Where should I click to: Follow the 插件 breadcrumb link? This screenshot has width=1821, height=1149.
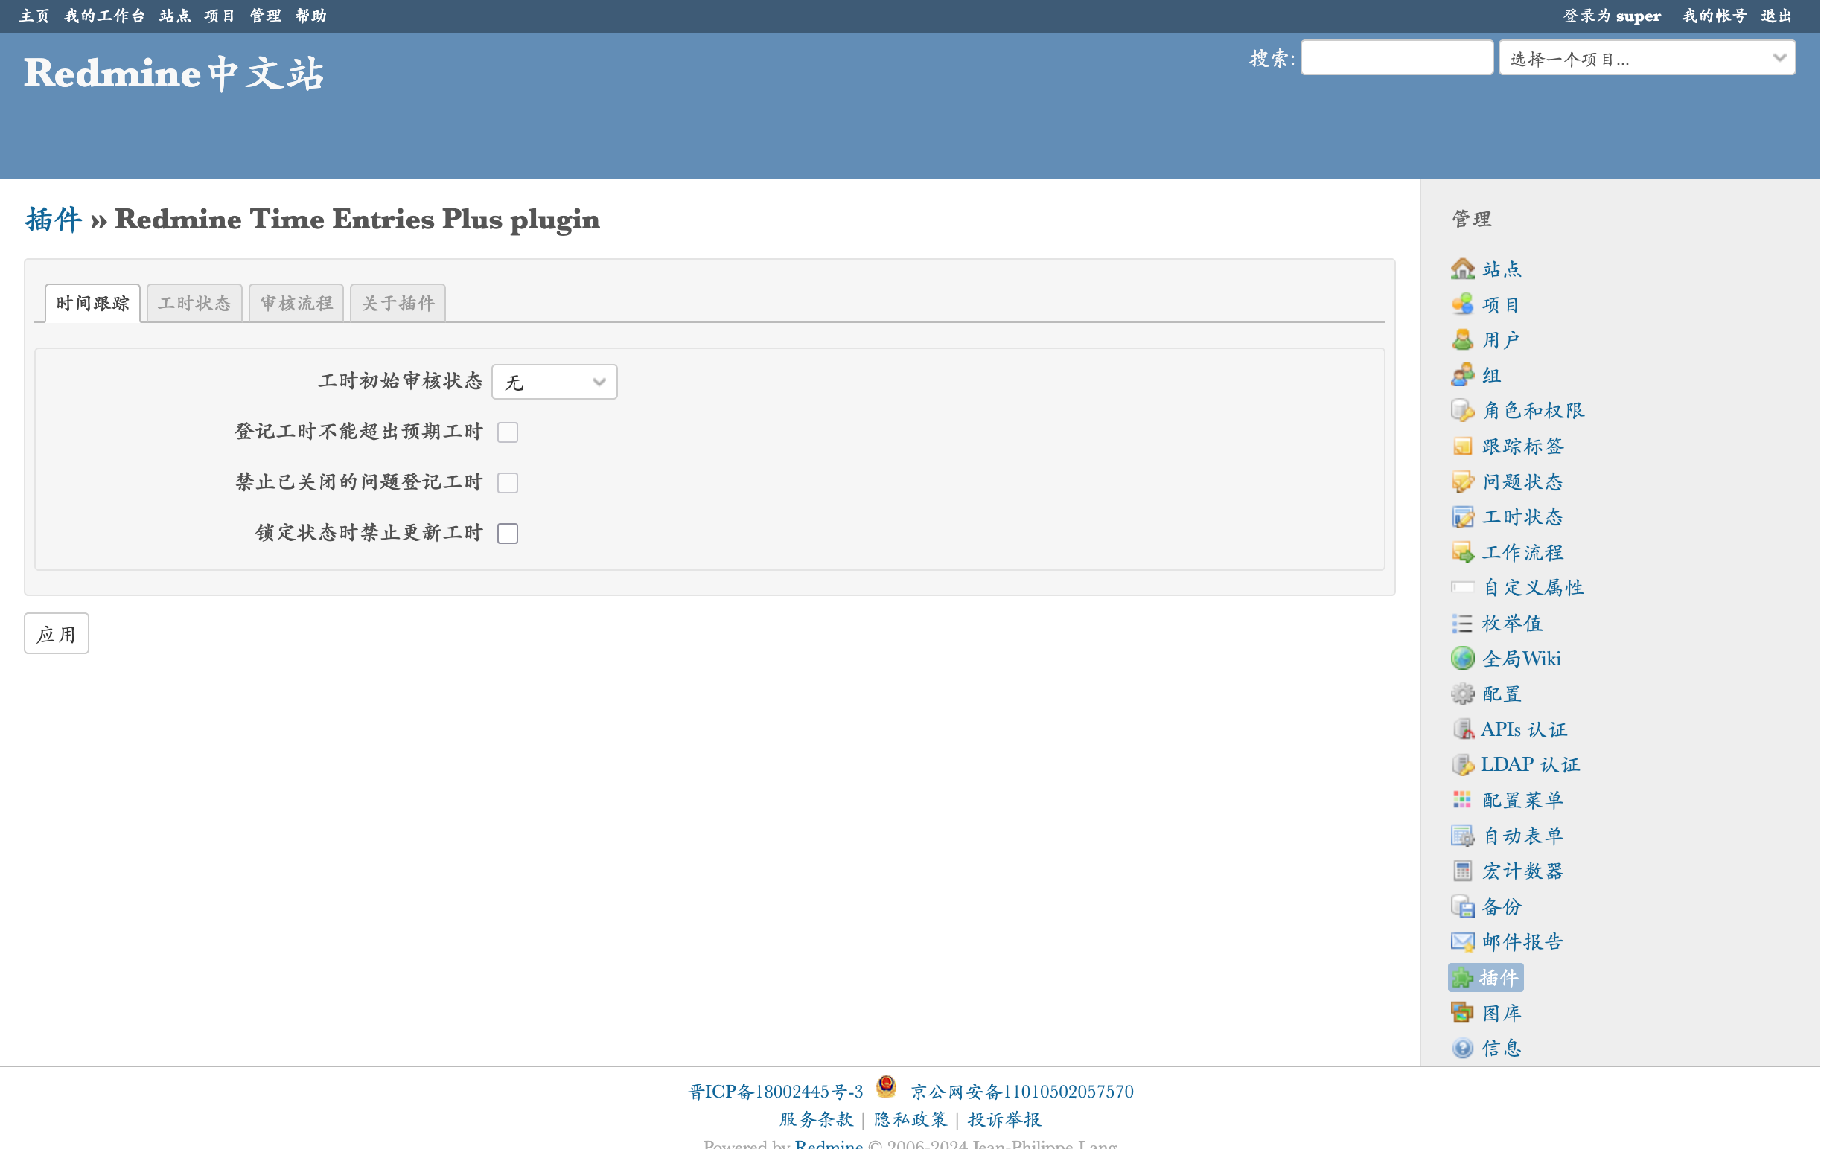tap(53, 220)
